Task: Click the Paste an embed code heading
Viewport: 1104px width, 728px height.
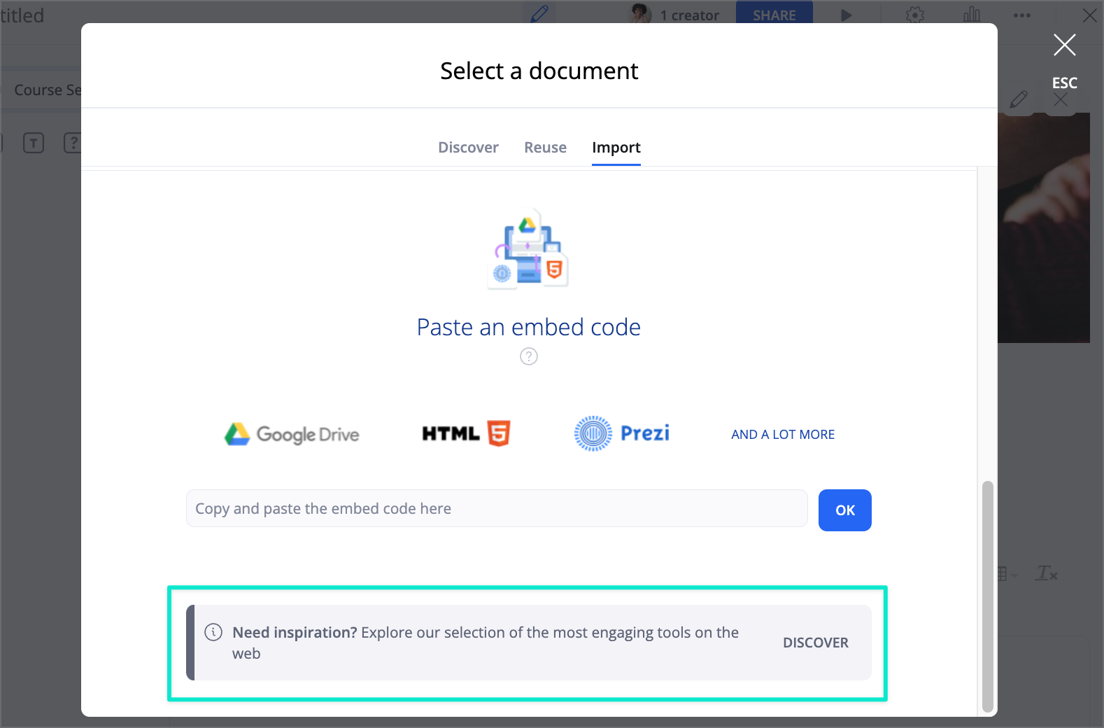Action: click(529, 327)
